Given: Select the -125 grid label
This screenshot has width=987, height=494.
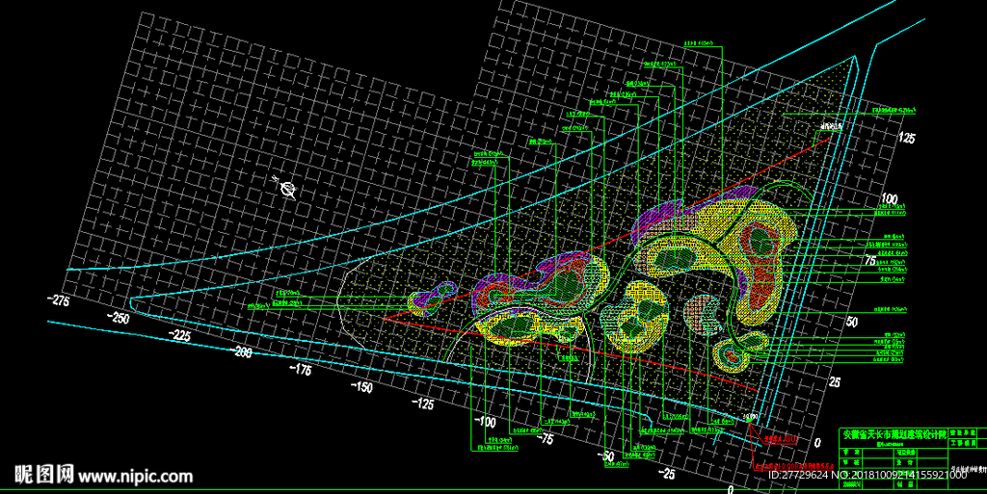Looking at the screenshot, I should [x=422, y=403].
